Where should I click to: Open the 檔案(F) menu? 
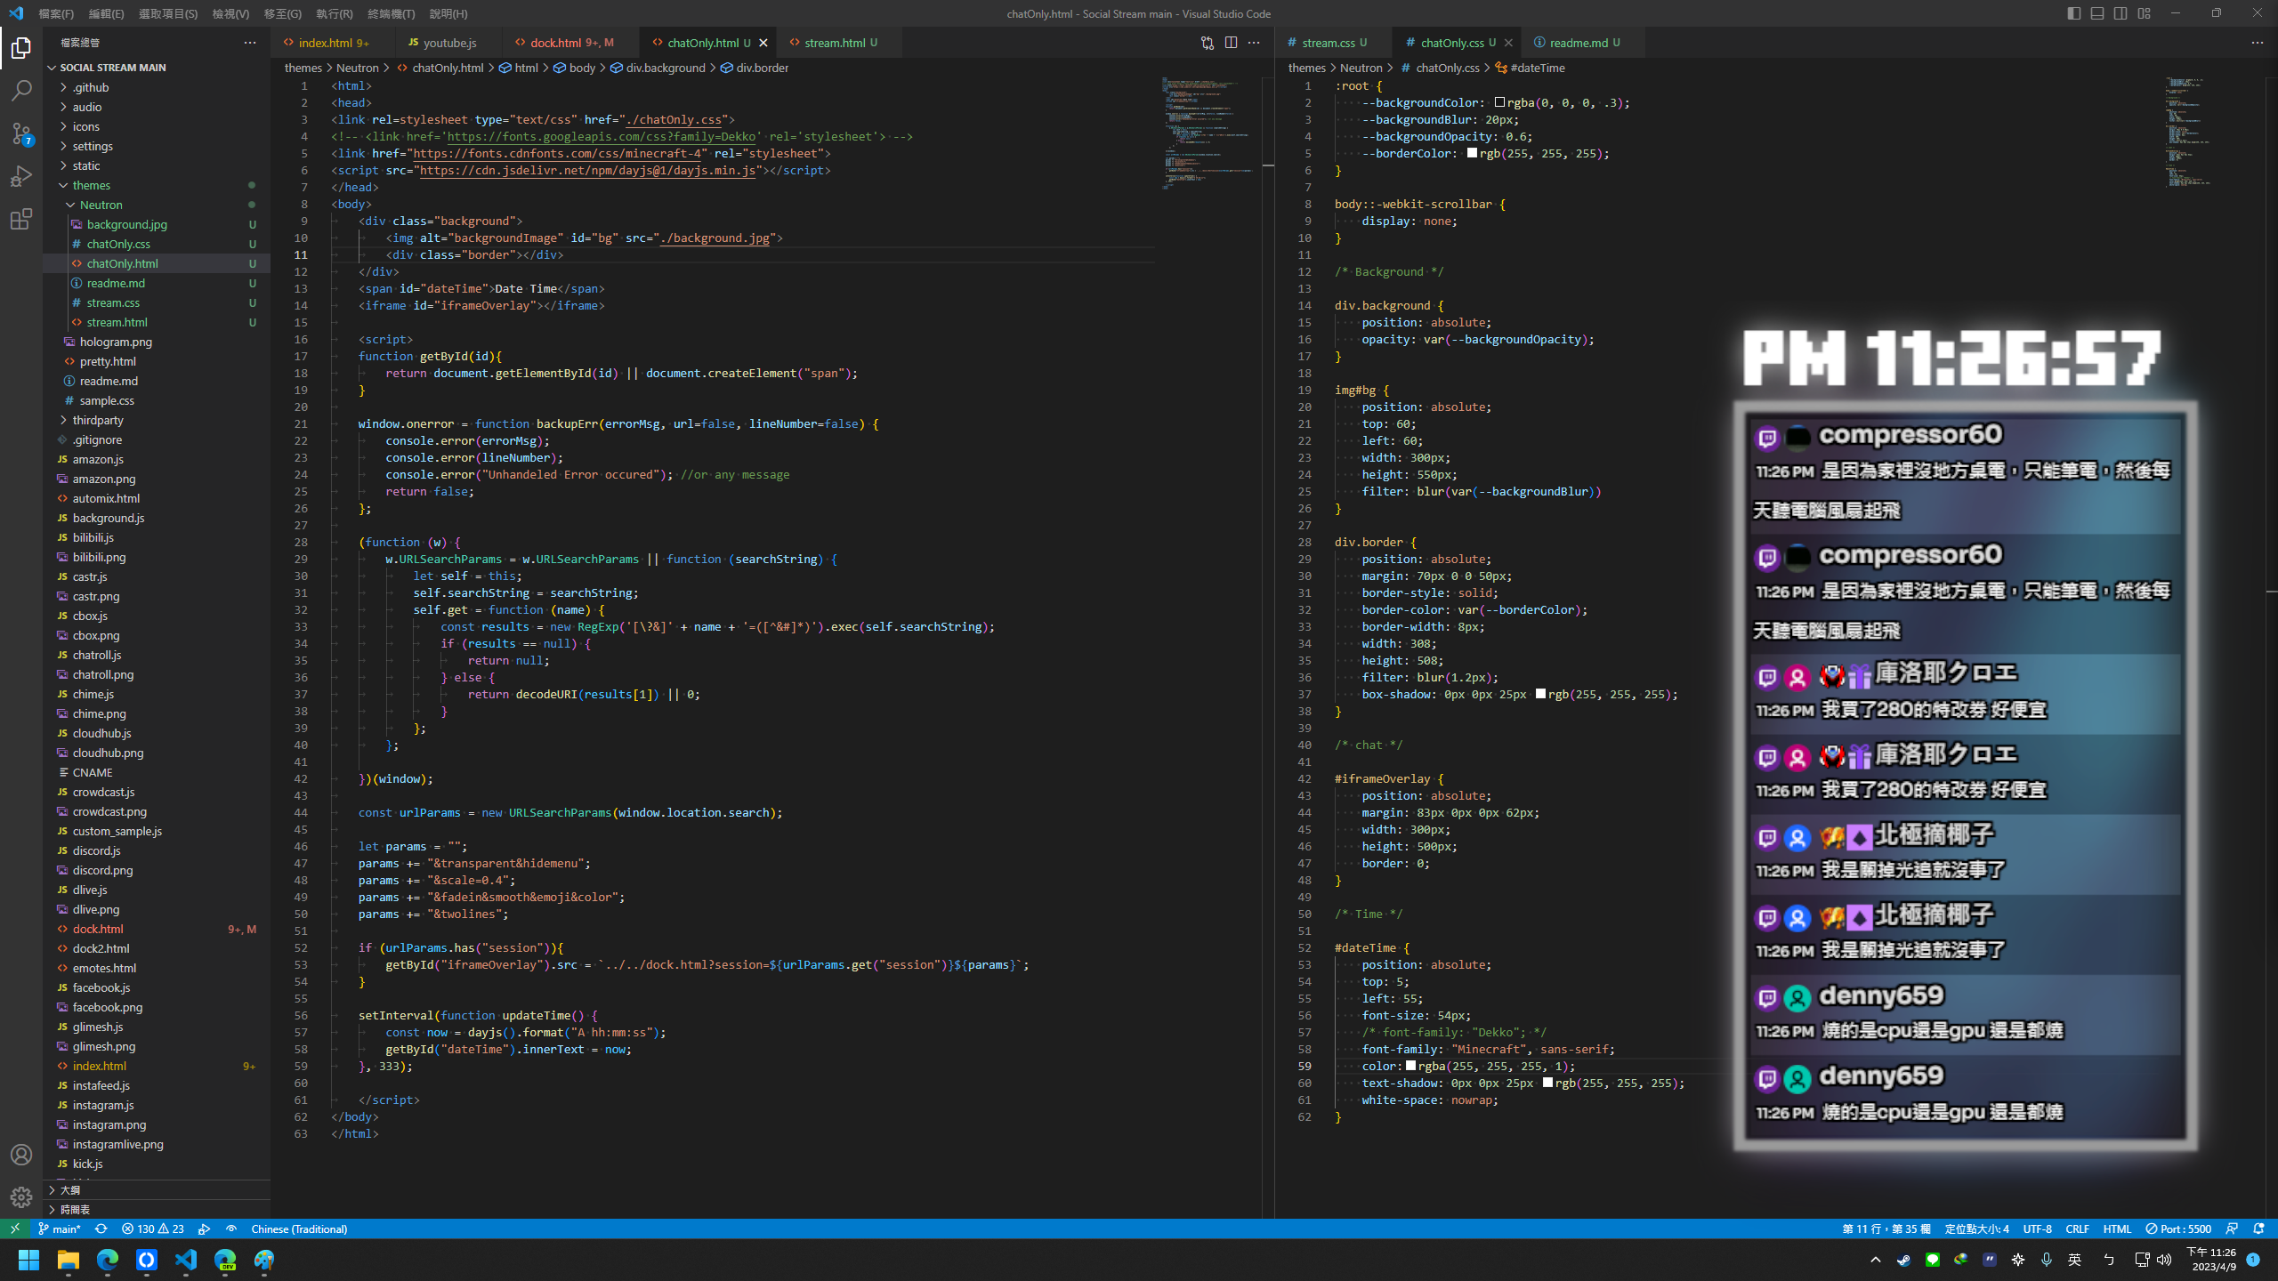pos(56,13)
